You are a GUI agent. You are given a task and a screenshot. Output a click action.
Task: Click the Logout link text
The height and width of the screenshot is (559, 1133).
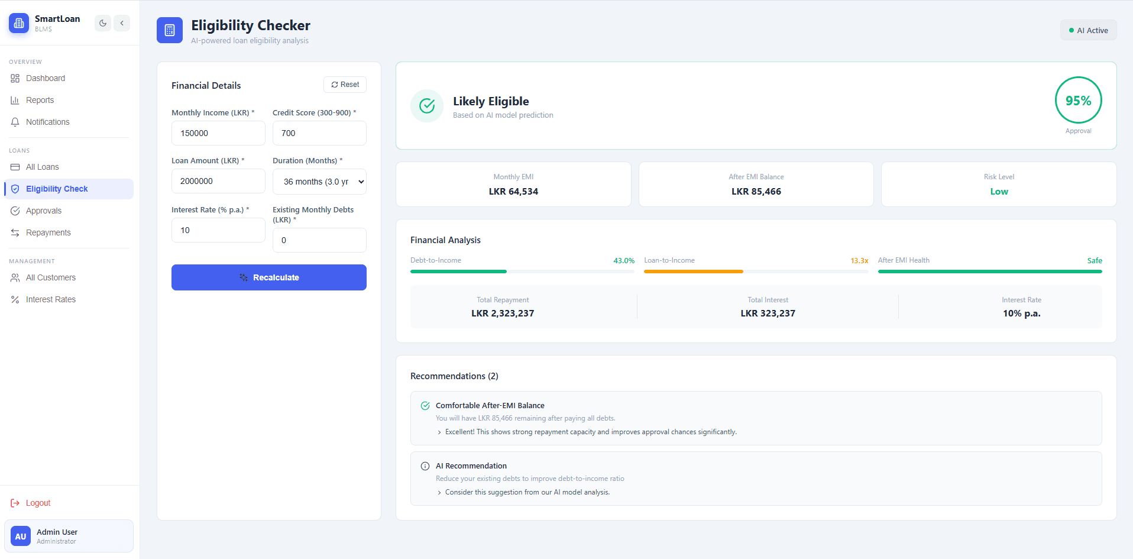pos(38,503)
